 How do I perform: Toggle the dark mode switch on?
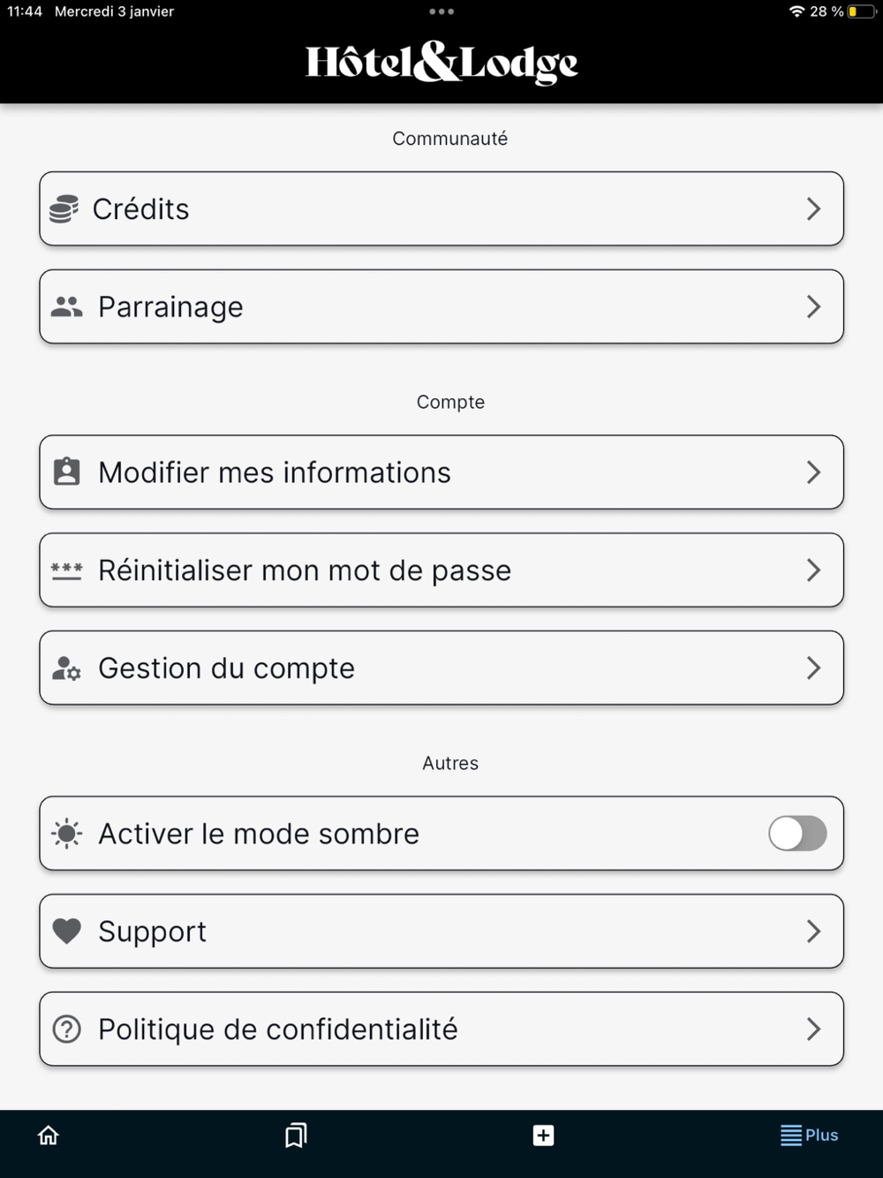tap(797, 834)
